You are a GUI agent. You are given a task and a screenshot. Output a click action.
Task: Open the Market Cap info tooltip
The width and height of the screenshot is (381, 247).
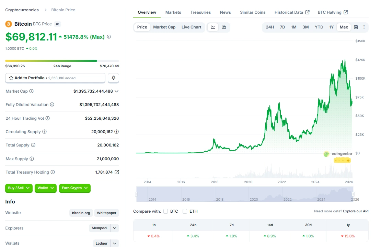pyautogui.click(x=32, y=91)
